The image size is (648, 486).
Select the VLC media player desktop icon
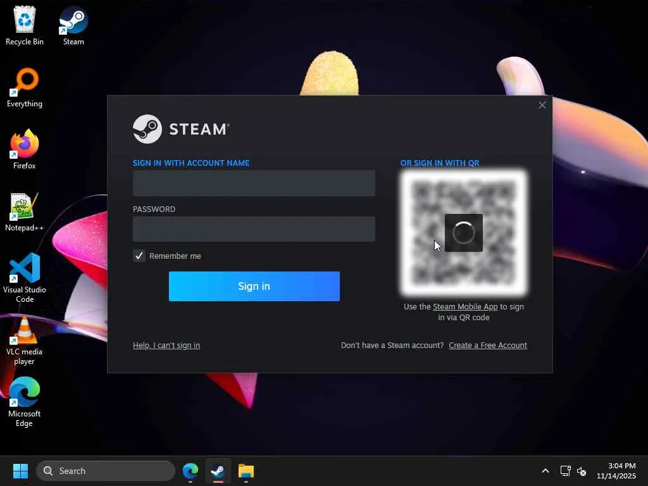coord(25,340)
